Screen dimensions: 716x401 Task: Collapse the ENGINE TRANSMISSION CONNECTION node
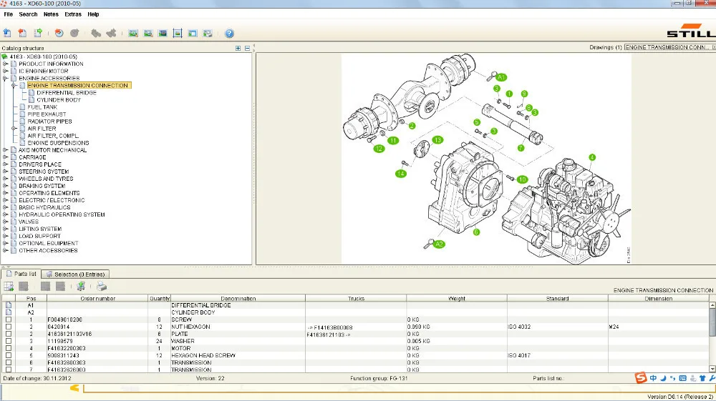click(x=14, y=85)
